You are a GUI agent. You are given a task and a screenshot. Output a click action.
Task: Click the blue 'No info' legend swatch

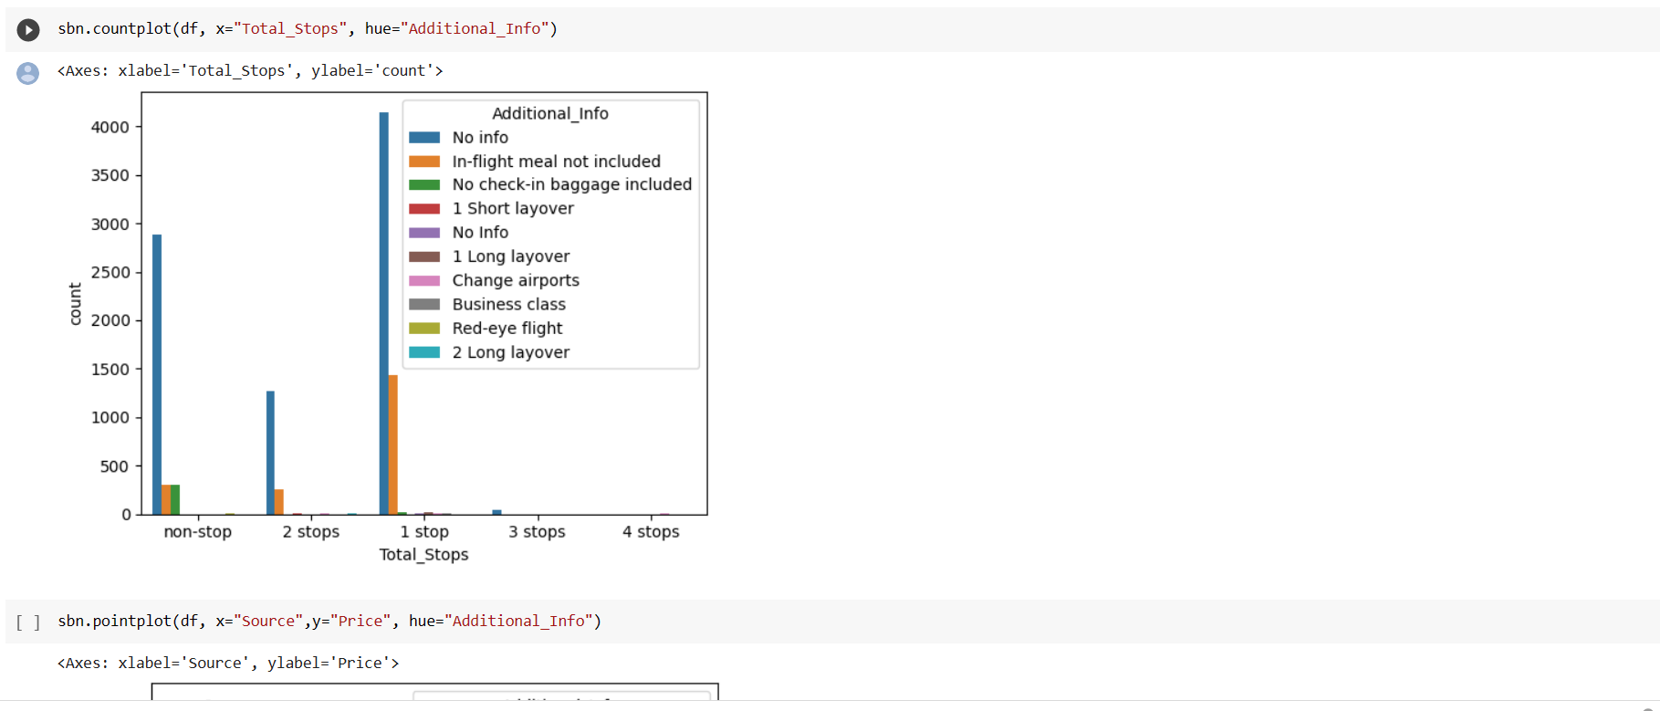(424, 138)
